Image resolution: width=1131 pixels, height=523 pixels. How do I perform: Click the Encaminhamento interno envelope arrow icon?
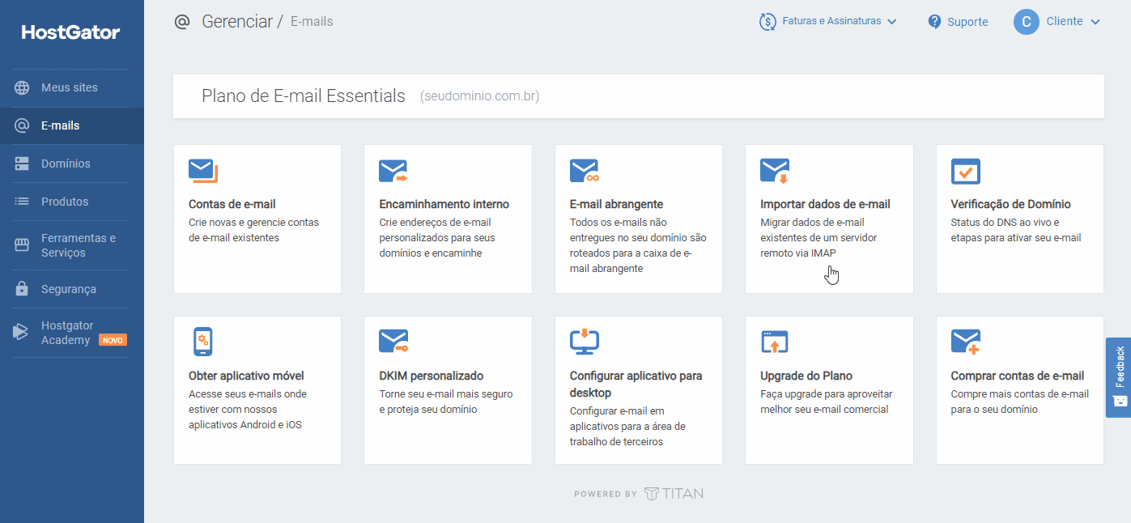click(x=393, y=170)
